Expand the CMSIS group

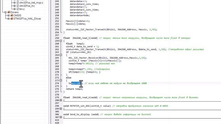click(9, 15)
